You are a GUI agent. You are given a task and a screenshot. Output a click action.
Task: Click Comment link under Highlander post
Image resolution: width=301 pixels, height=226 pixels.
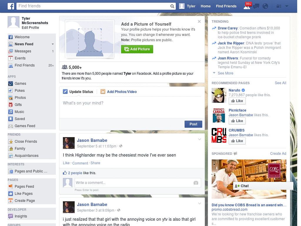click(80, 163)
